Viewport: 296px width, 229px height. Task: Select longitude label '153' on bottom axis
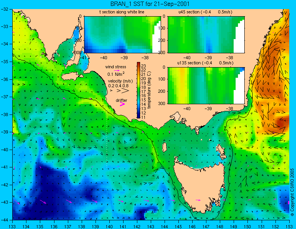tap(289, 227)
